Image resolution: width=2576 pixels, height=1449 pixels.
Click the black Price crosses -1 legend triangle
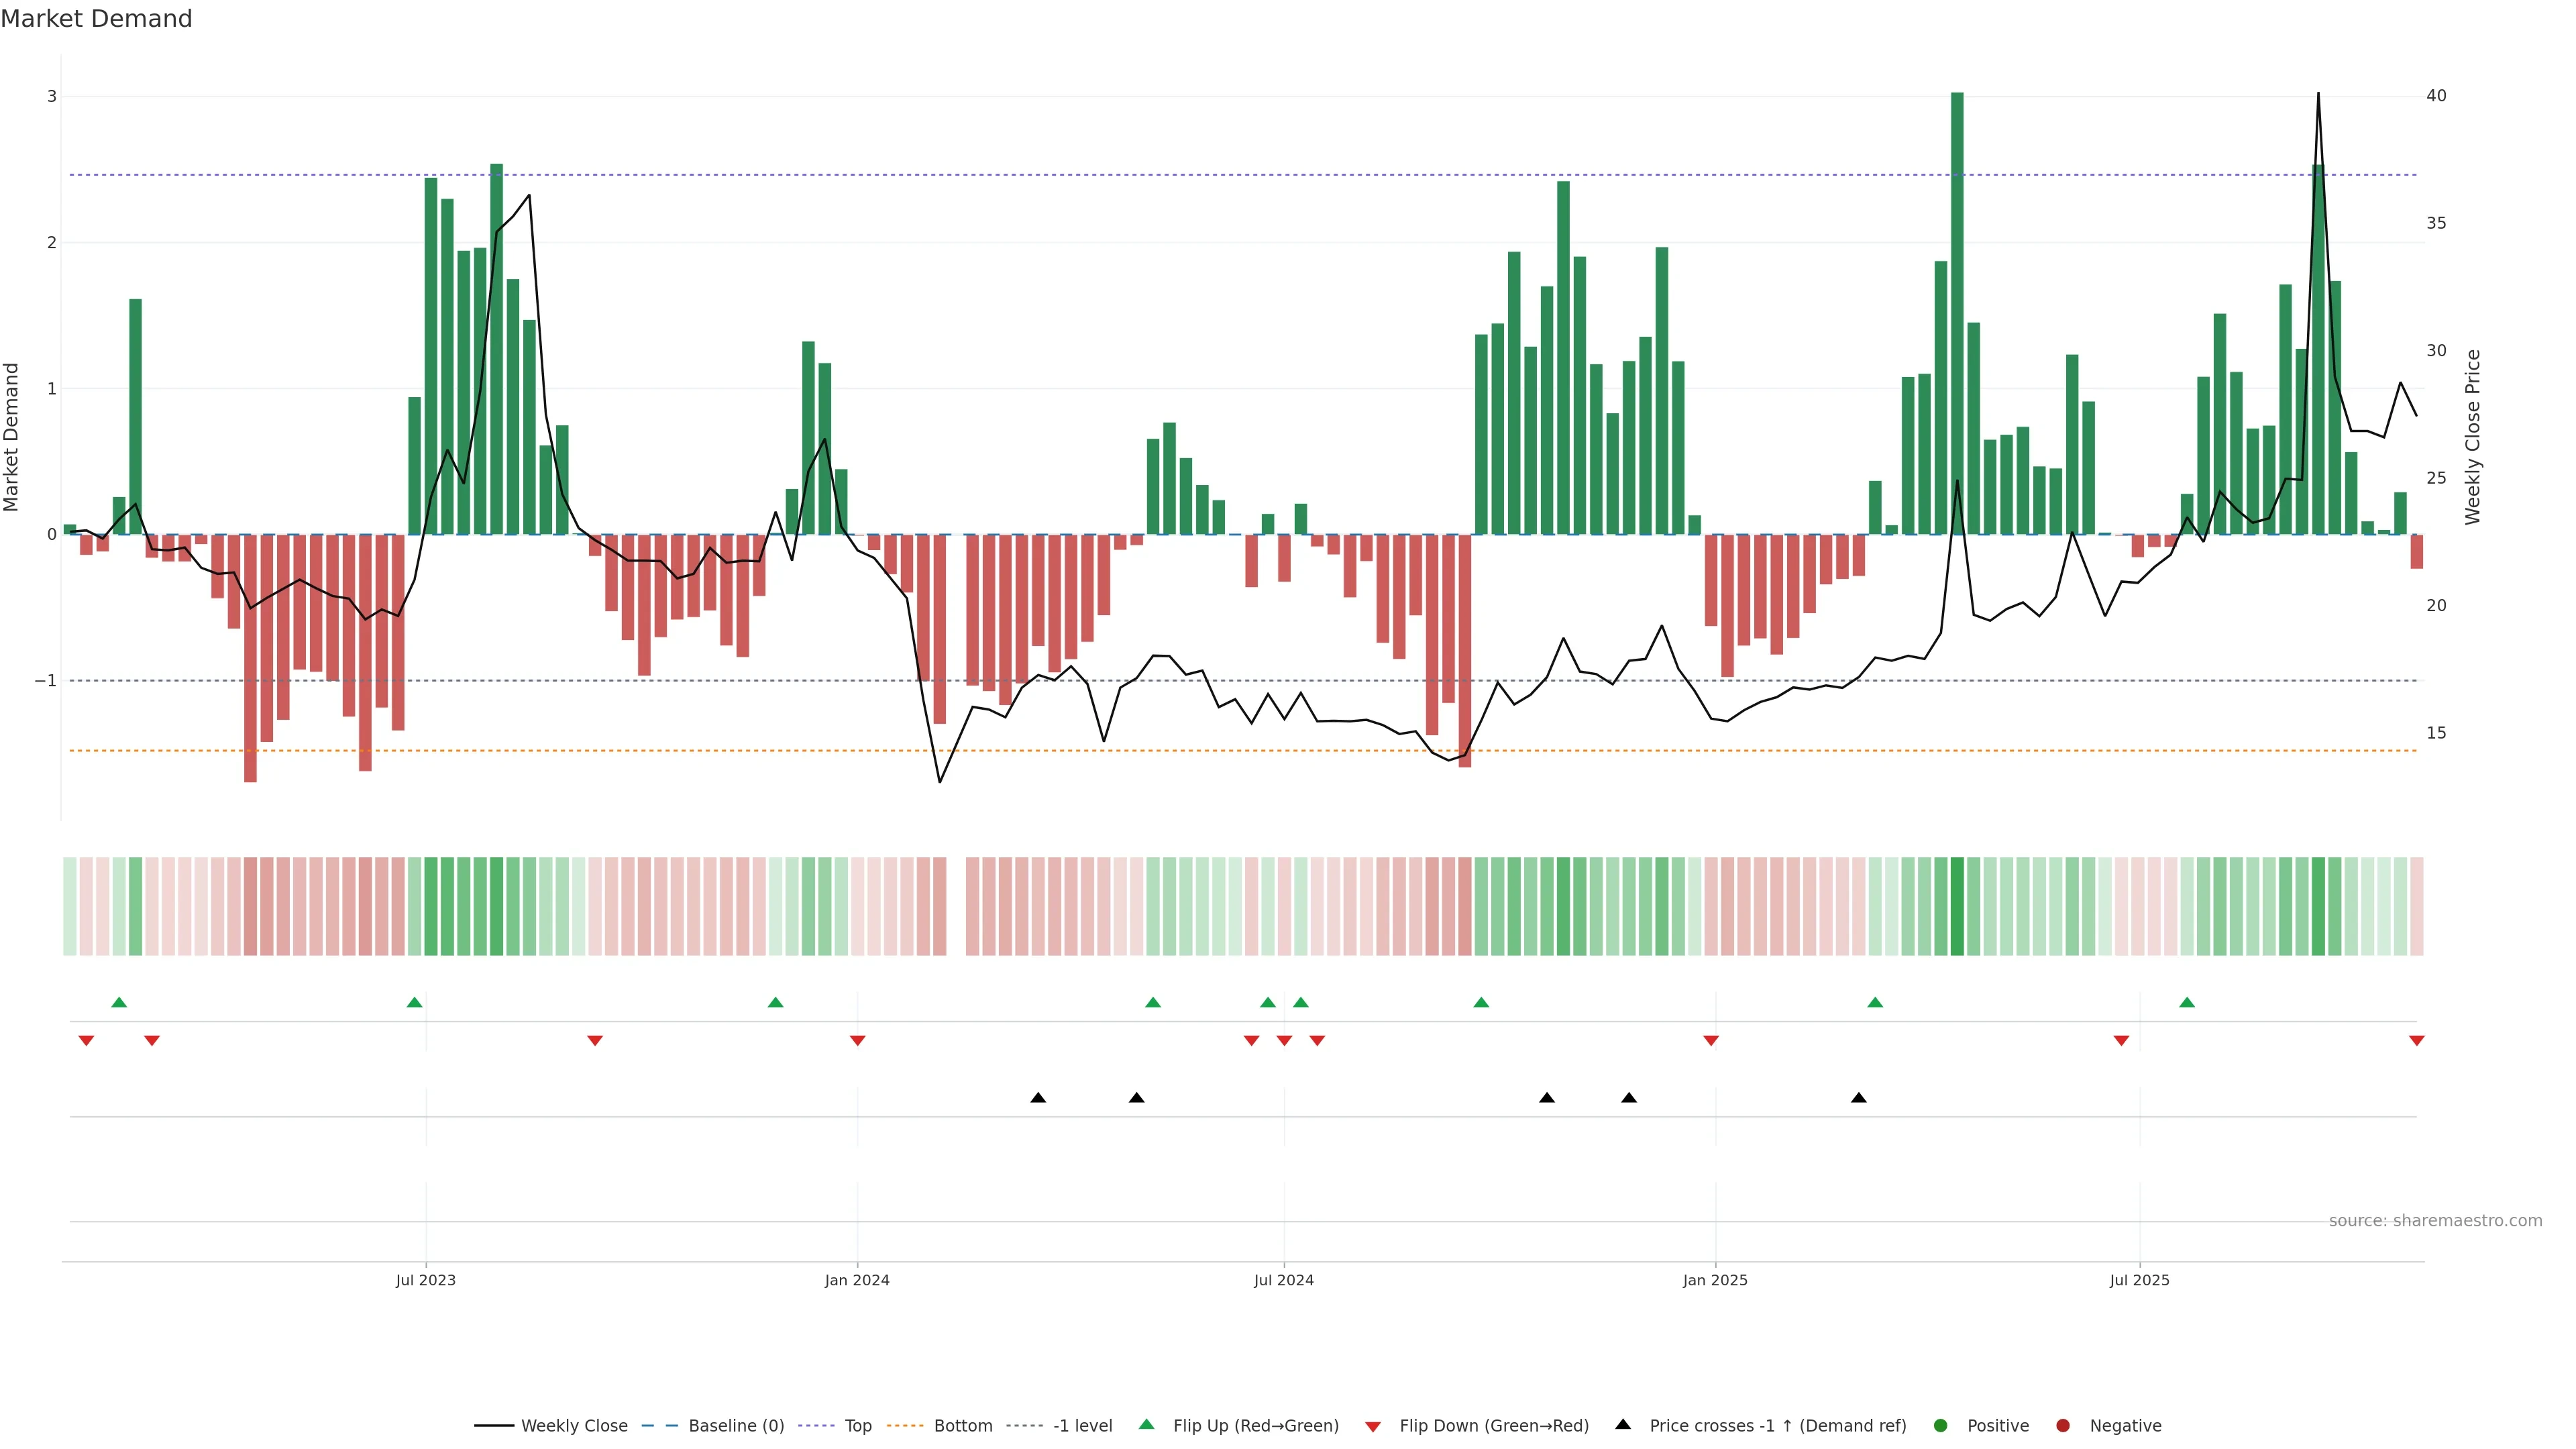point(1623,1424)
